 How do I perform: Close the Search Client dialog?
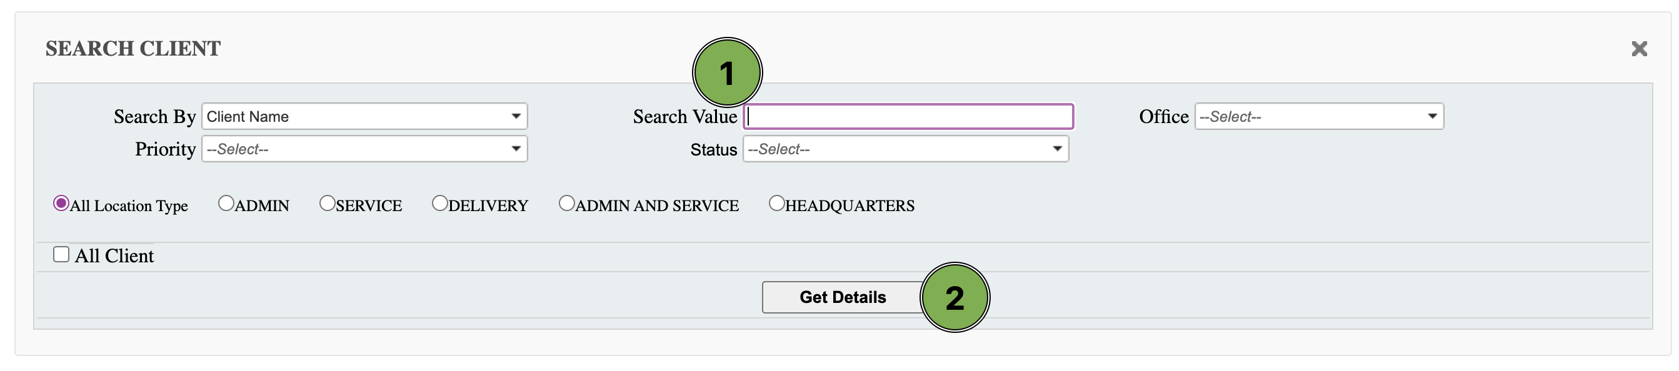coord(1638,49)
